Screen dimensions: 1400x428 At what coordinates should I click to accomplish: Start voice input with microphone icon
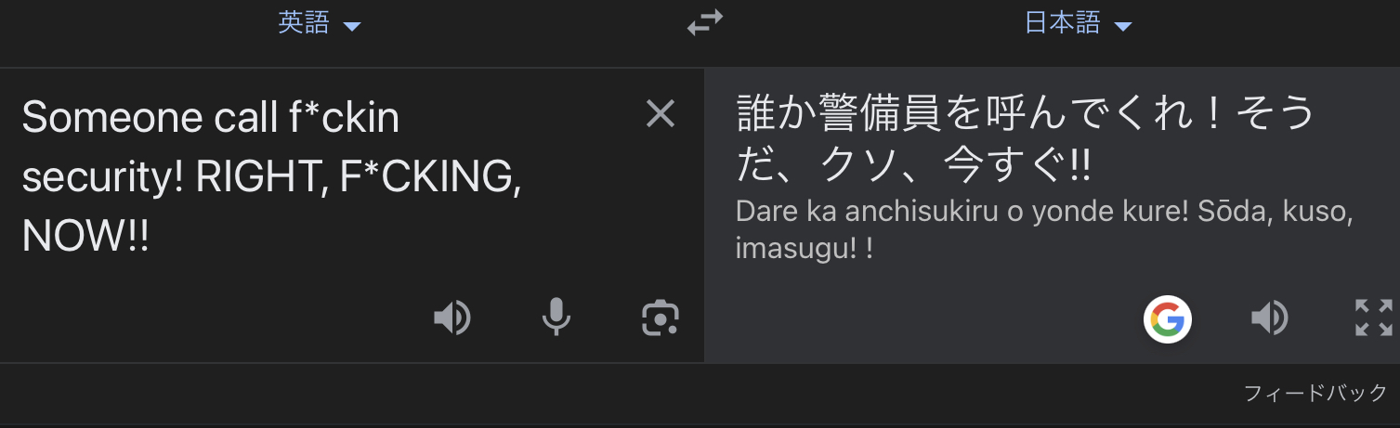tap(556, 318)
